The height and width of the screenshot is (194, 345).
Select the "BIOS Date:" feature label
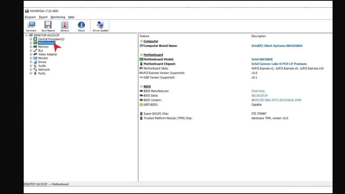click(151, 96)
